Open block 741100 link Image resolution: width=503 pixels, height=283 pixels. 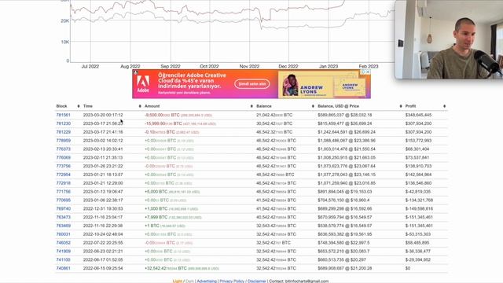point(63,260)
